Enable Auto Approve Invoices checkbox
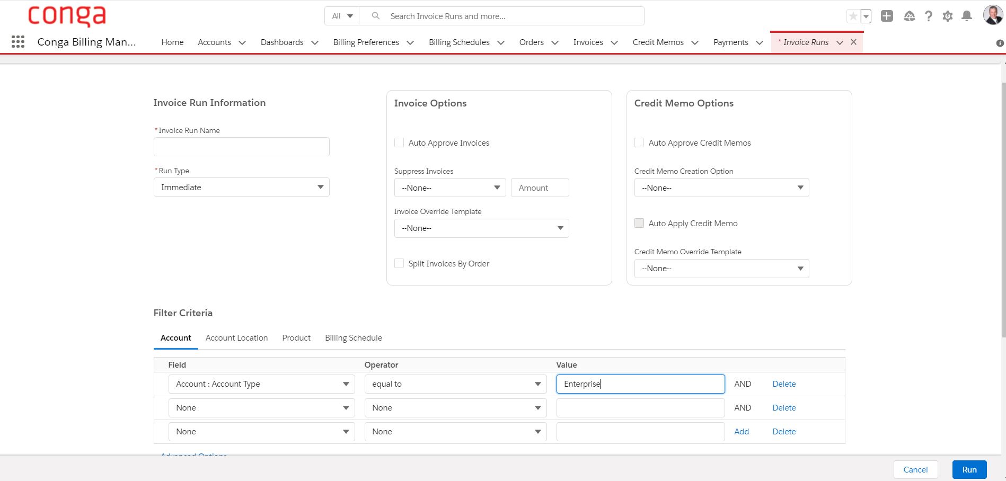Screen dimensions: 1006x481 [x=399, y=142]
